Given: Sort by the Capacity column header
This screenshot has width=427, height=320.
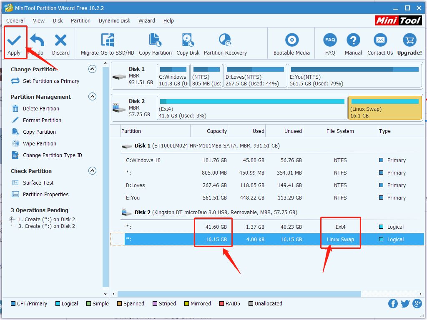Looking at the screenshot, I should [209, 131].
